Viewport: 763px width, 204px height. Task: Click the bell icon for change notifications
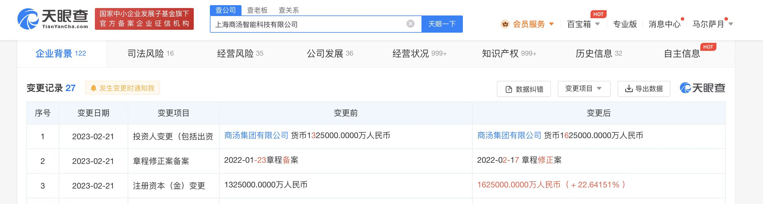94,88
